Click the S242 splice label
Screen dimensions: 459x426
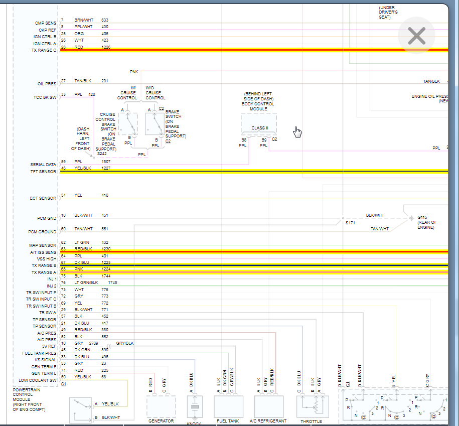pyautogui.click(x=102, y=154)
